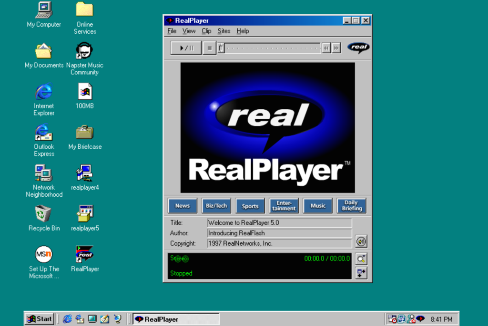Choose the Music channel button
This screenshot has width=488, height=326.
318,206
